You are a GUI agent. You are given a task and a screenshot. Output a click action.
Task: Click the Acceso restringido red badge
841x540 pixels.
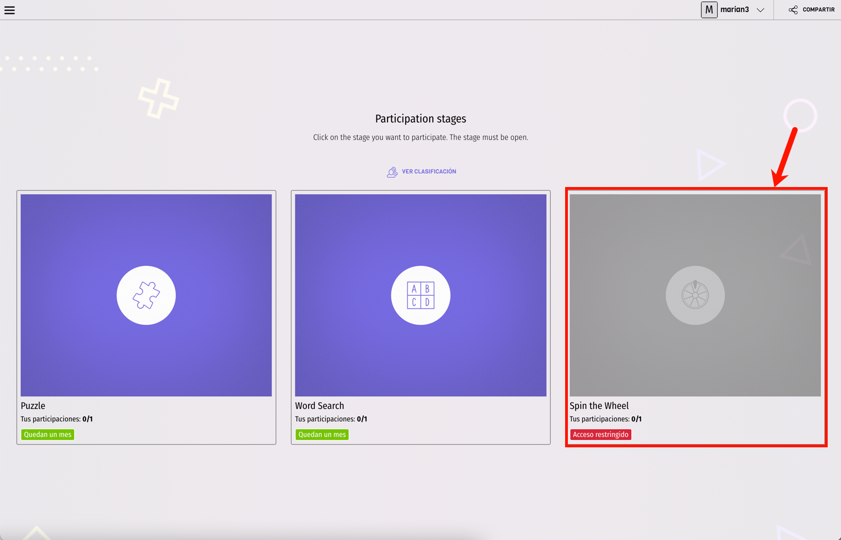pos(600,435)
